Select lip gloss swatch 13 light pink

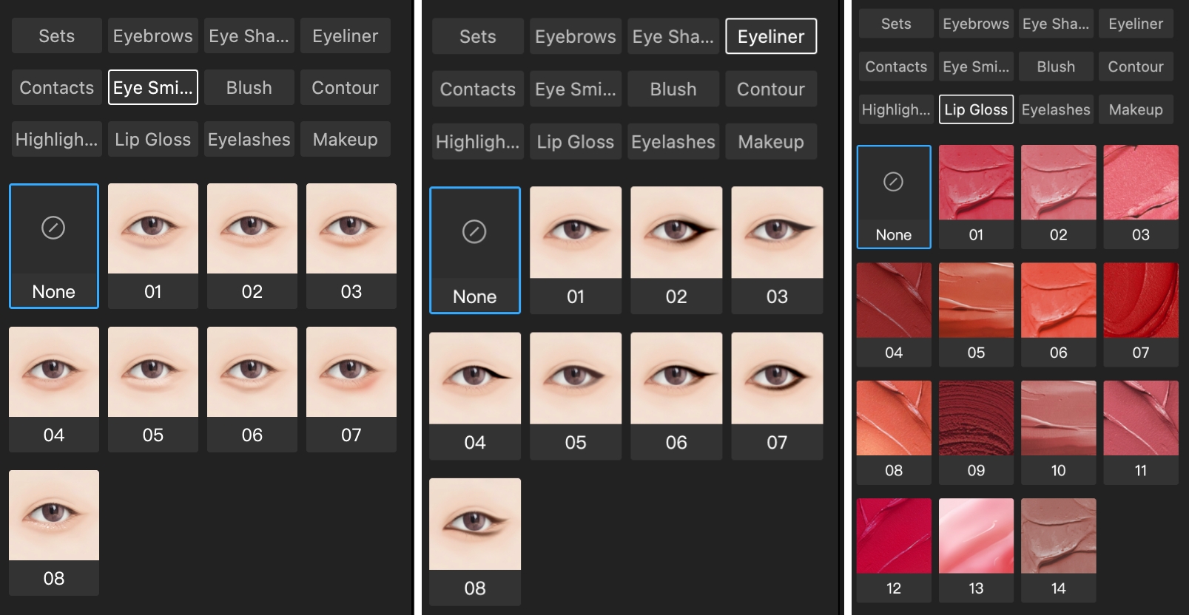click(x=975, y=549)
